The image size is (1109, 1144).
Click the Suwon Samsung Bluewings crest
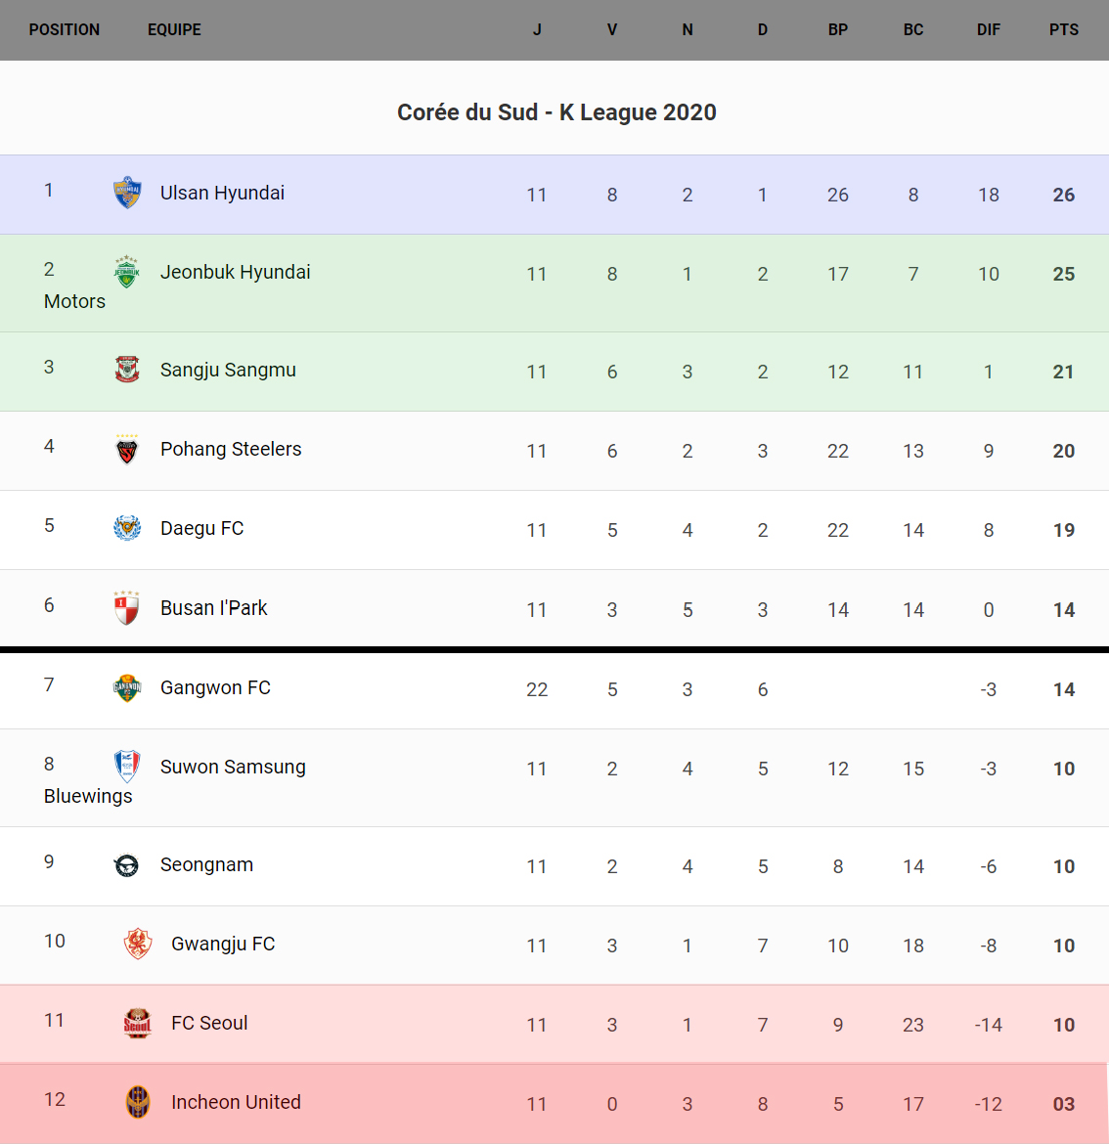click(127, 767)
